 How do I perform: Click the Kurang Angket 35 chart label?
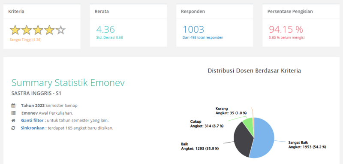pos(231,111)
